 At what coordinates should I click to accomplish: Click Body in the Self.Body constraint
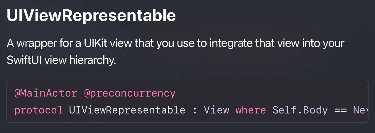(315, 110)
